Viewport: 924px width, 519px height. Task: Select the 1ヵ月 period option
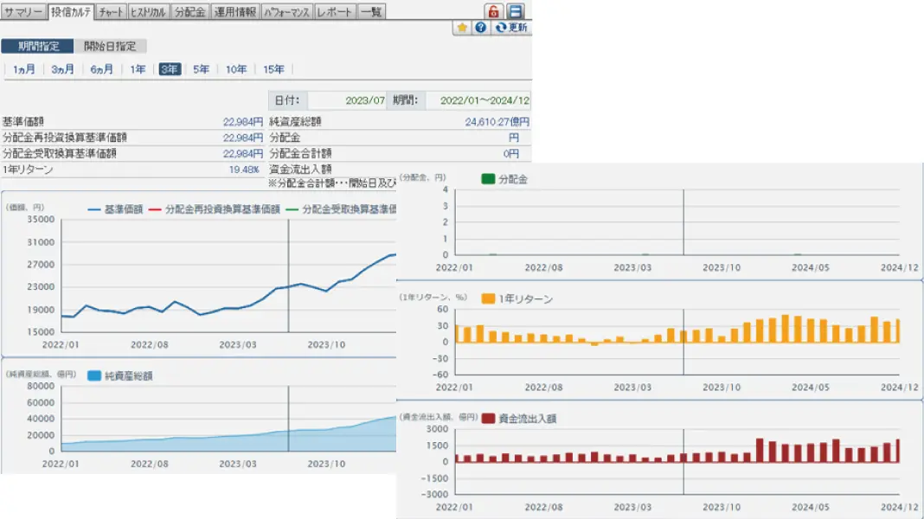(x=24, y=69)
